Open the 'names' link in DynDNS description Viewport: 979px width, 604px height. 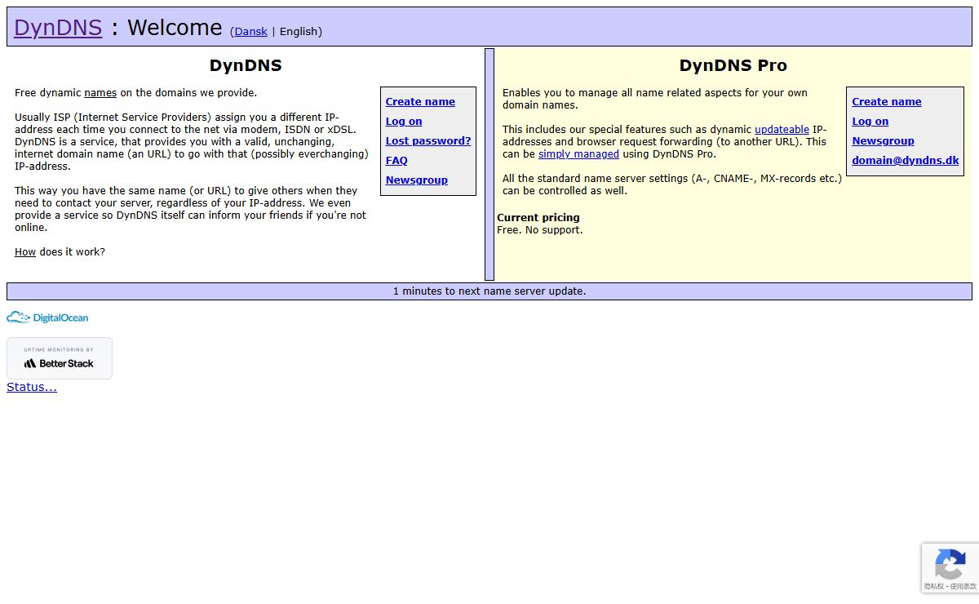coord(100,92)
